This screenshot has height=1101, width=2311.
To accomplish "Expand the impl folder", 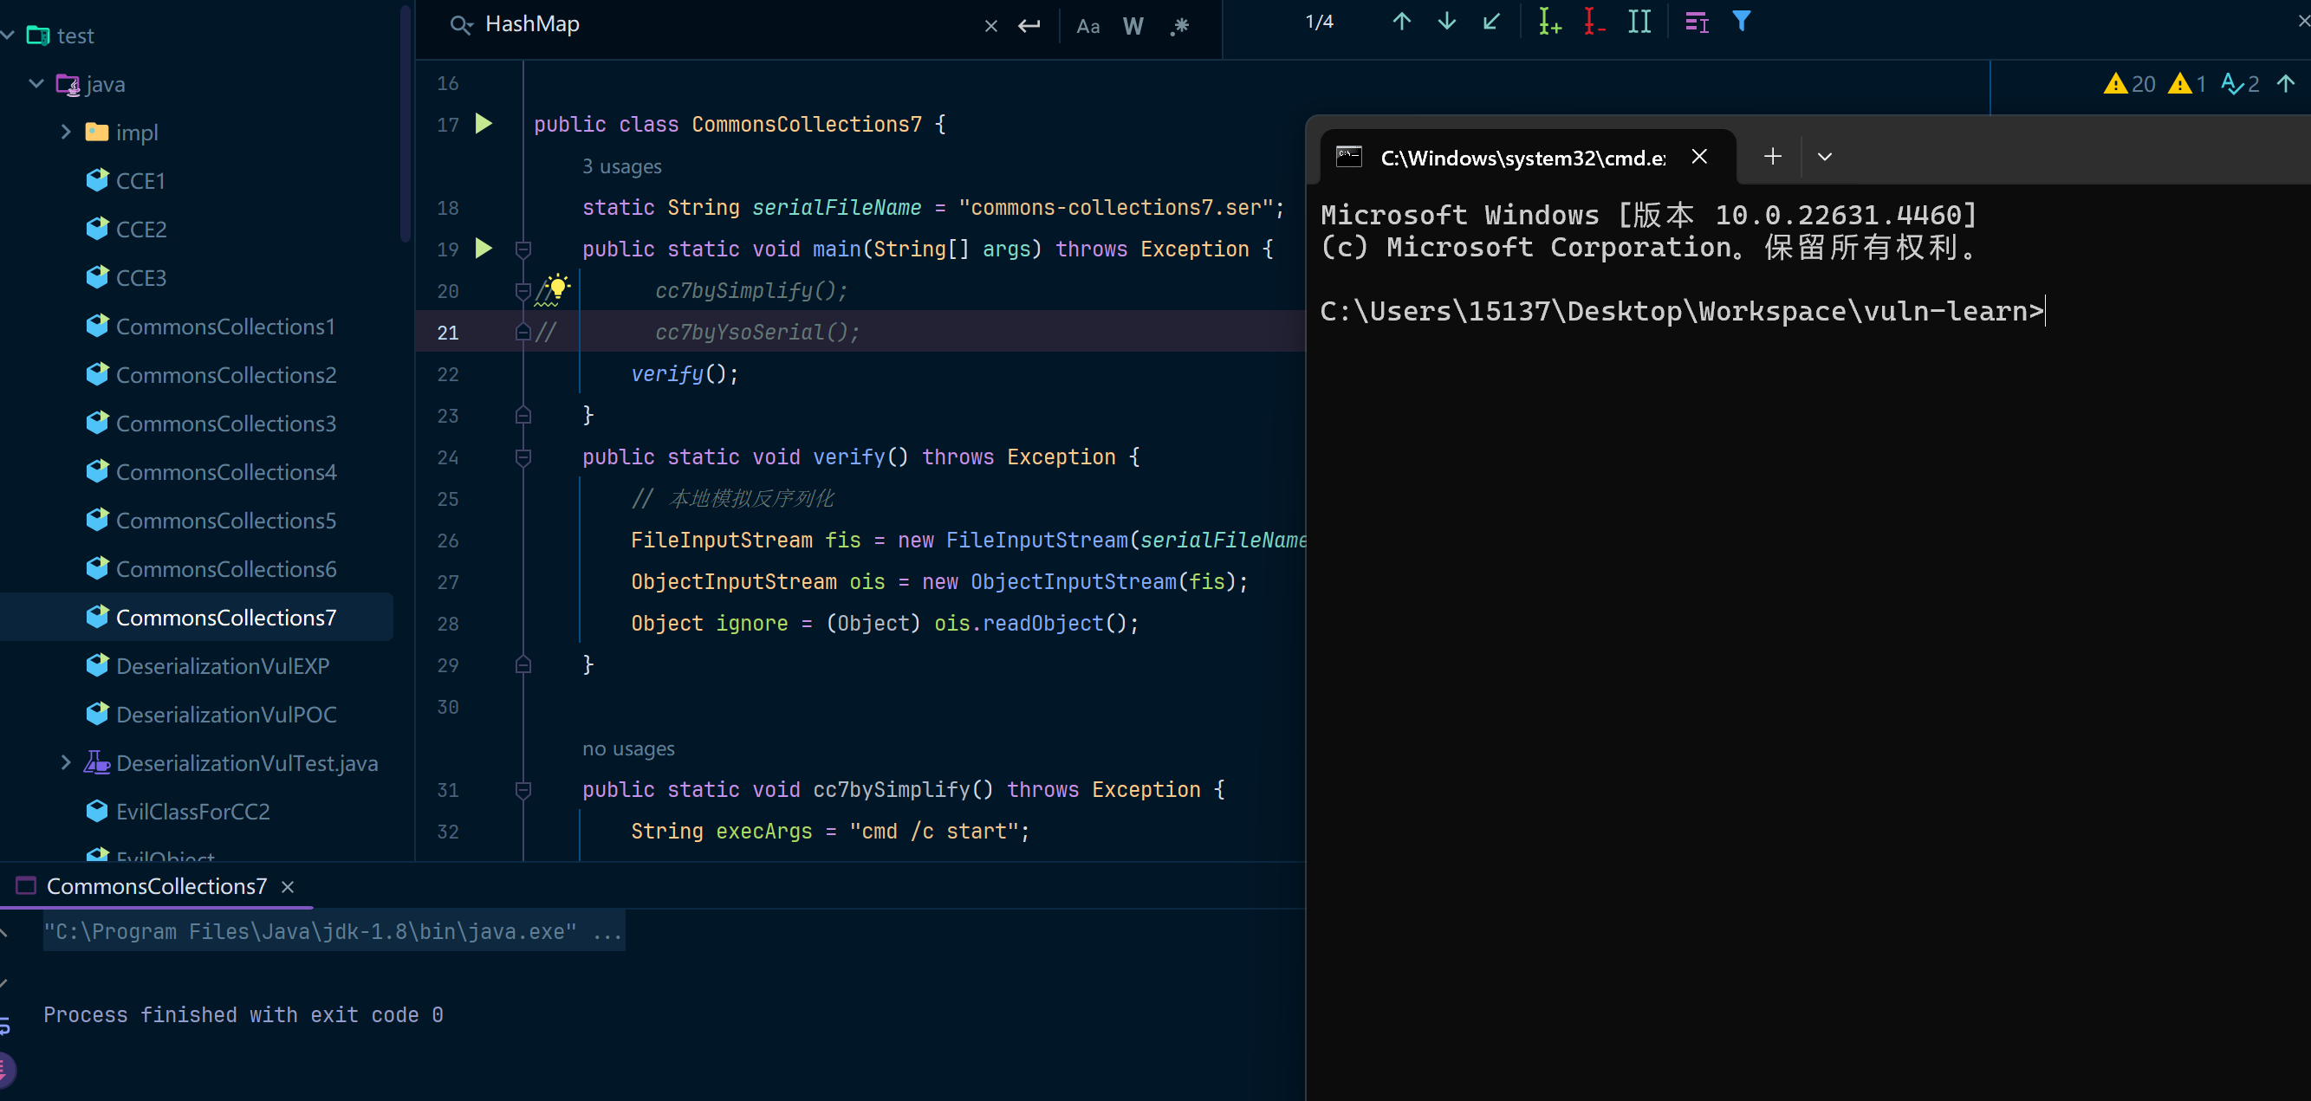I will [66, 132].
